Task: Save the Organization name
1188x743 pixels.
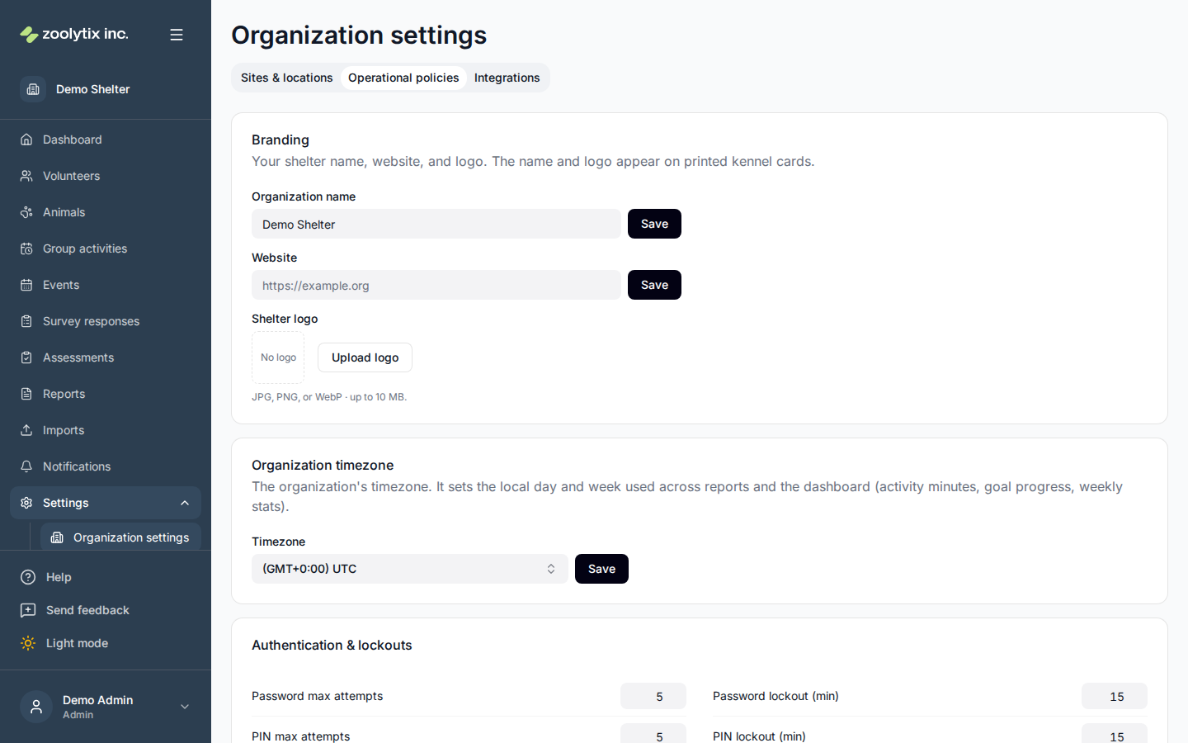Action: pyautogui.click(x=654, y=224)
